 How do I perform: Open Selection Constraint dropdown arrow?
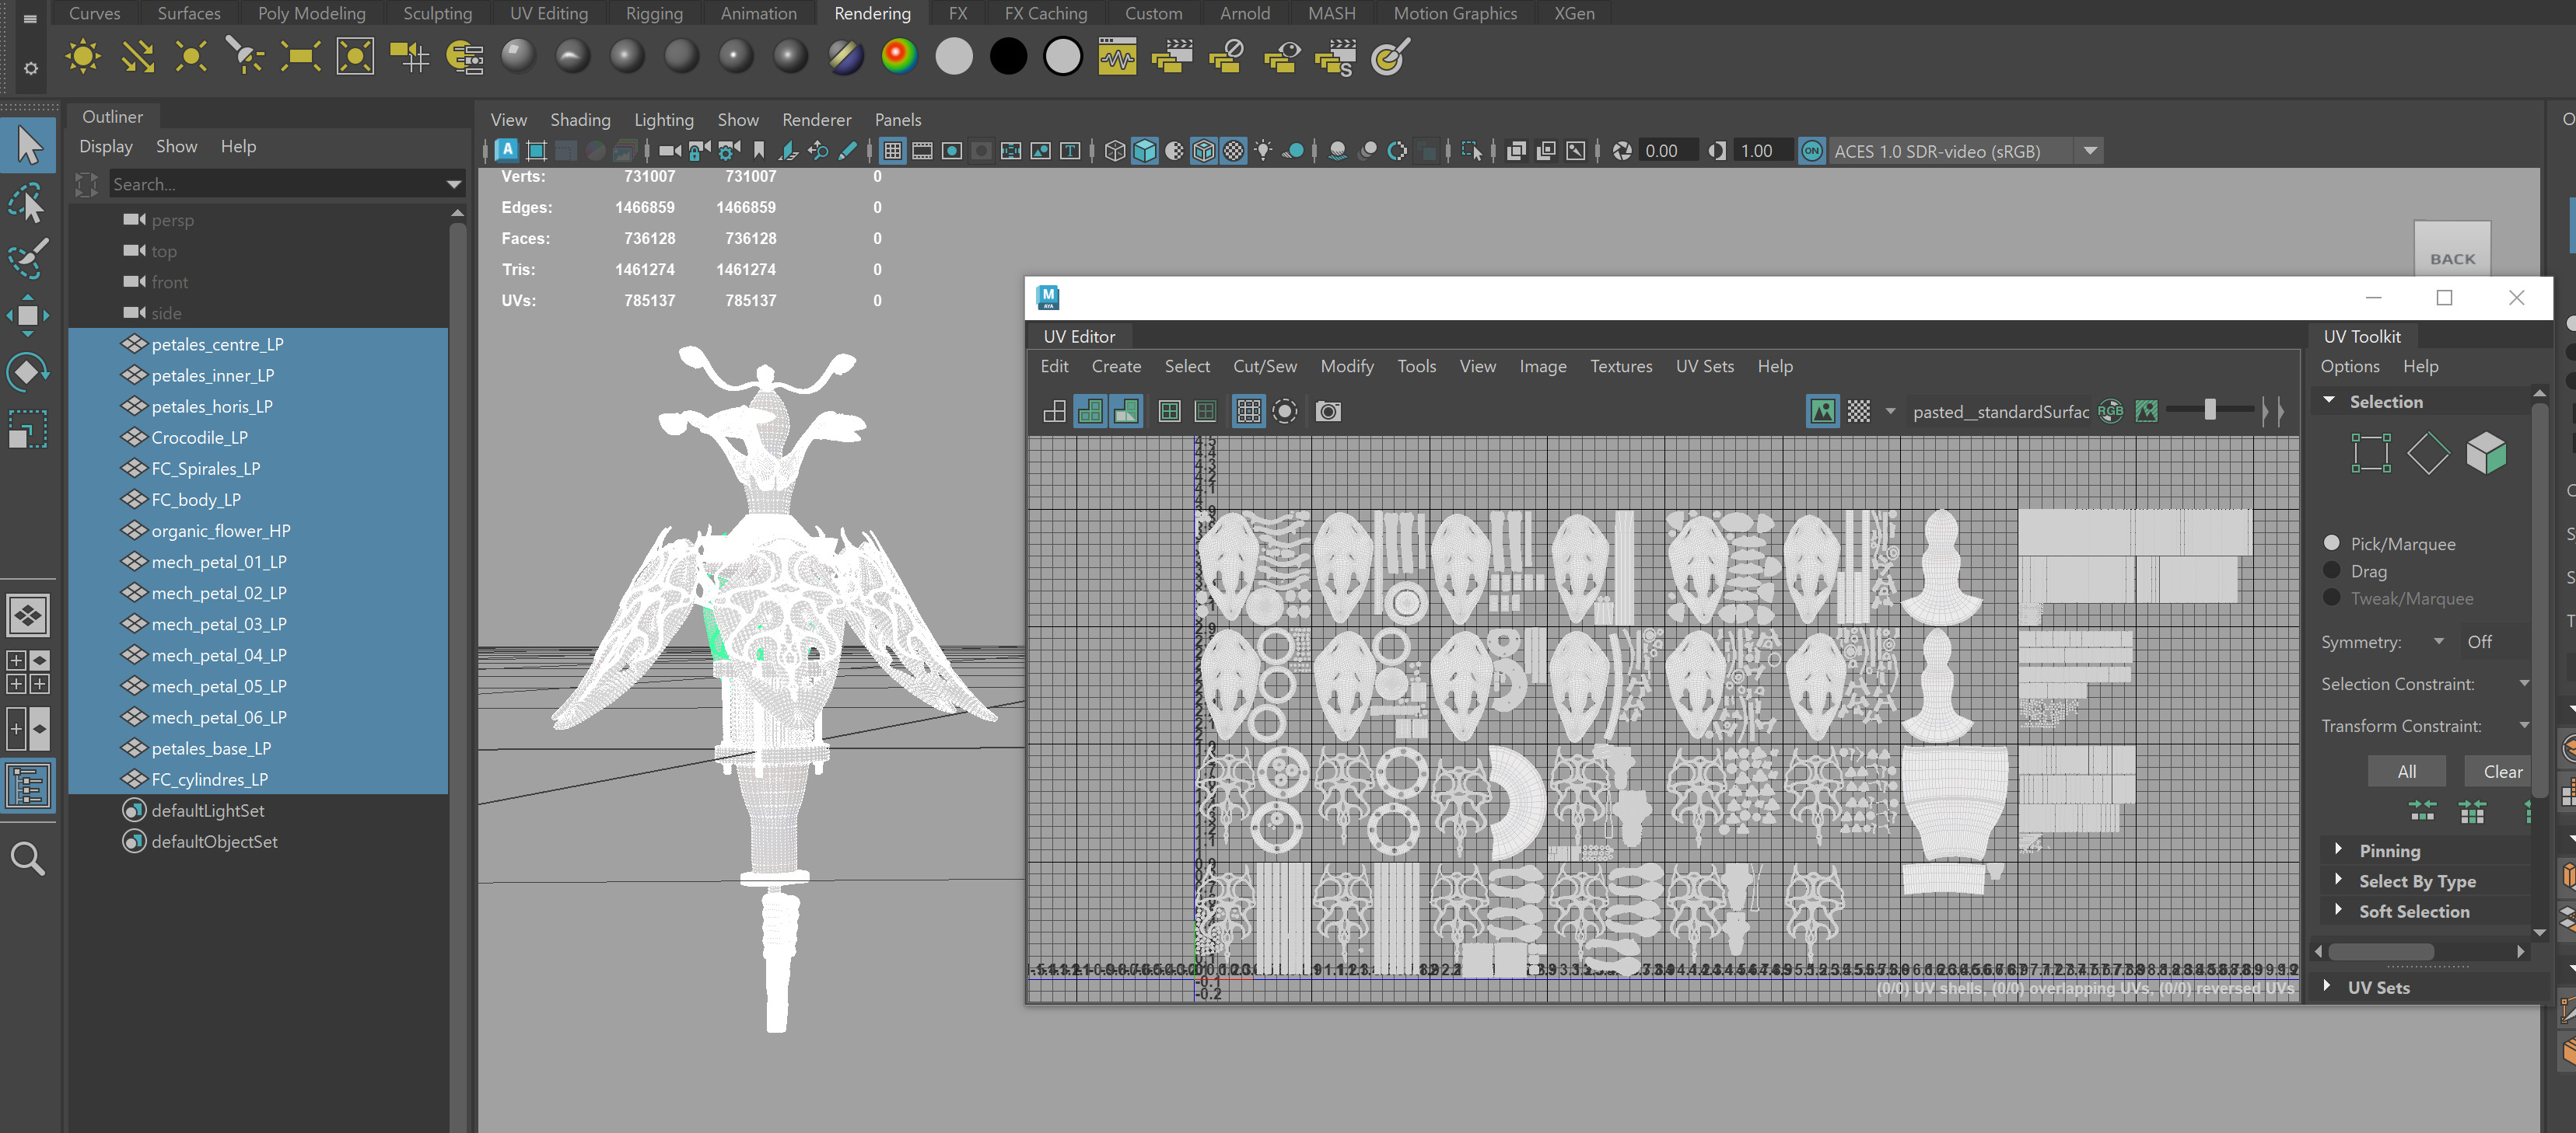click(x=2524, y=685)
